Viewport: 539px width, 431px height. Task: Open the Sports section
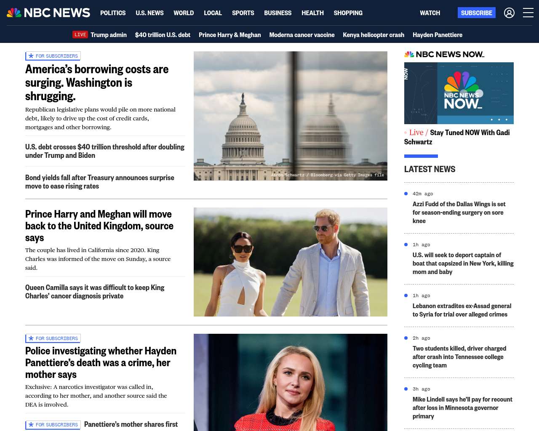[x=243, y=13]
